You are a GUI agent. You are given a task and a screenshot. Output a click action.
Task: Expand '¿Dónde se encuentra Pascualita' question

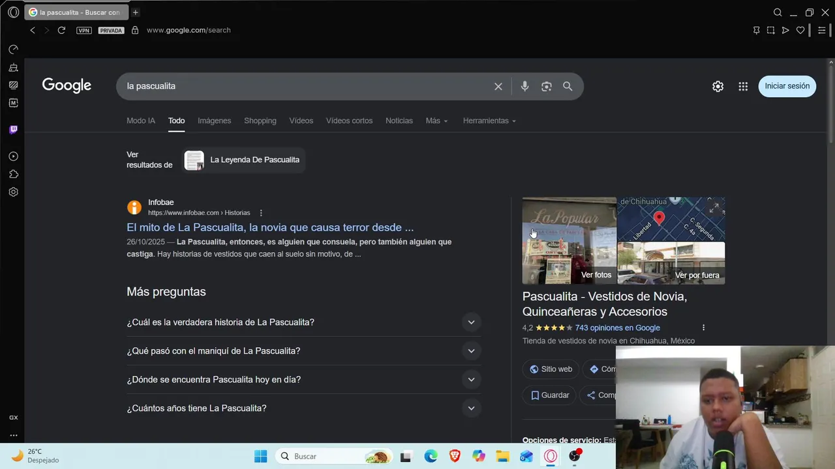tap(304, 380)
